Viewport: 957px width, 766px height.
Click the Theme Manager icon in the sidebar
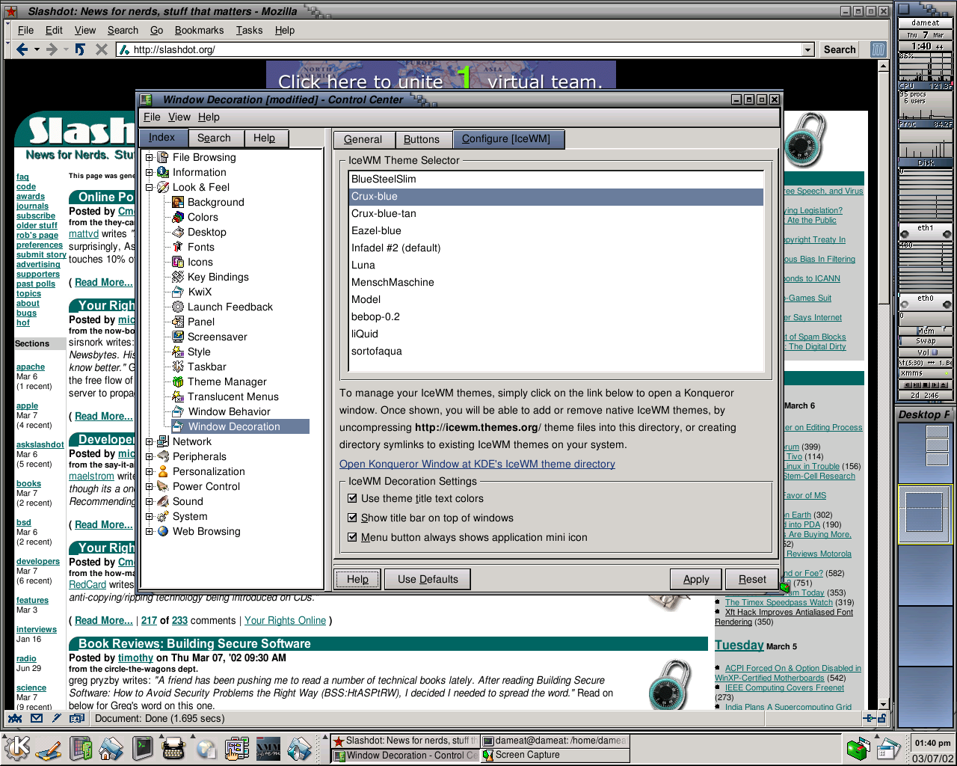point(177,382)
